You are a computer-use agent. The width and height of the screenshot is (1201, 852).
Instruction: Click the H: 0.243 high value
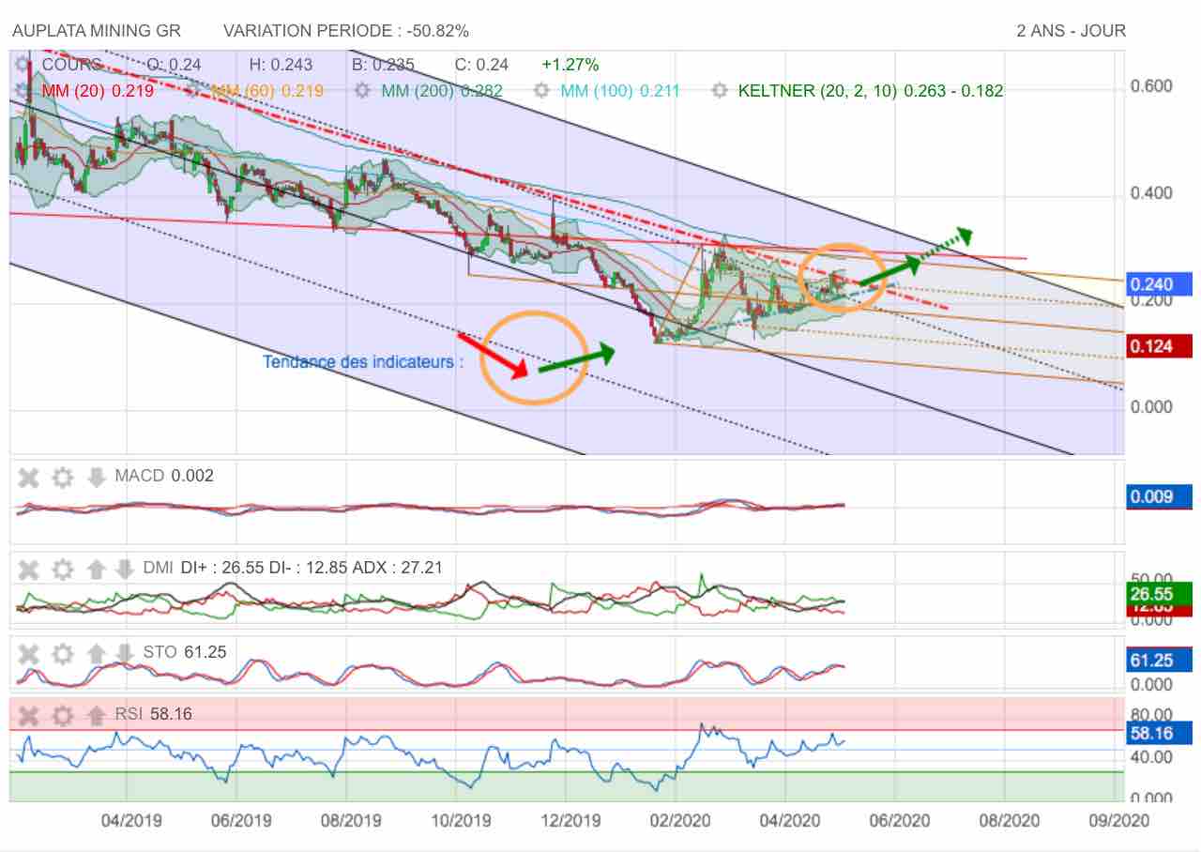click(281, 65)
